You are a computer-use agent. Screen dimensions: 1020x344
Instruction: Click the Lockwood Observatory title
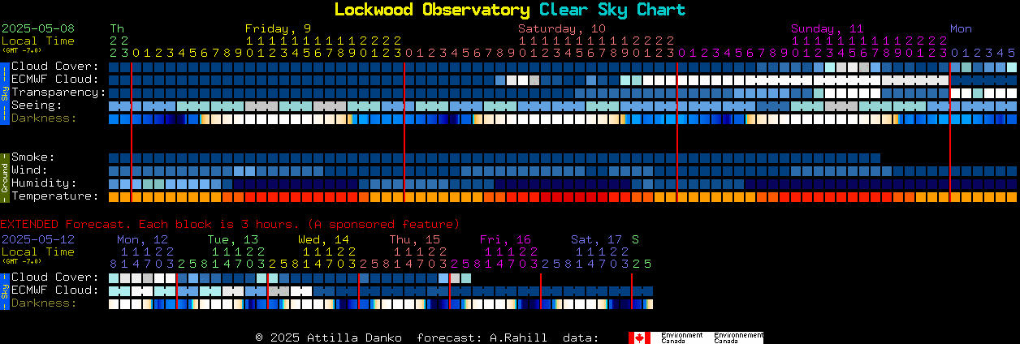431,10
